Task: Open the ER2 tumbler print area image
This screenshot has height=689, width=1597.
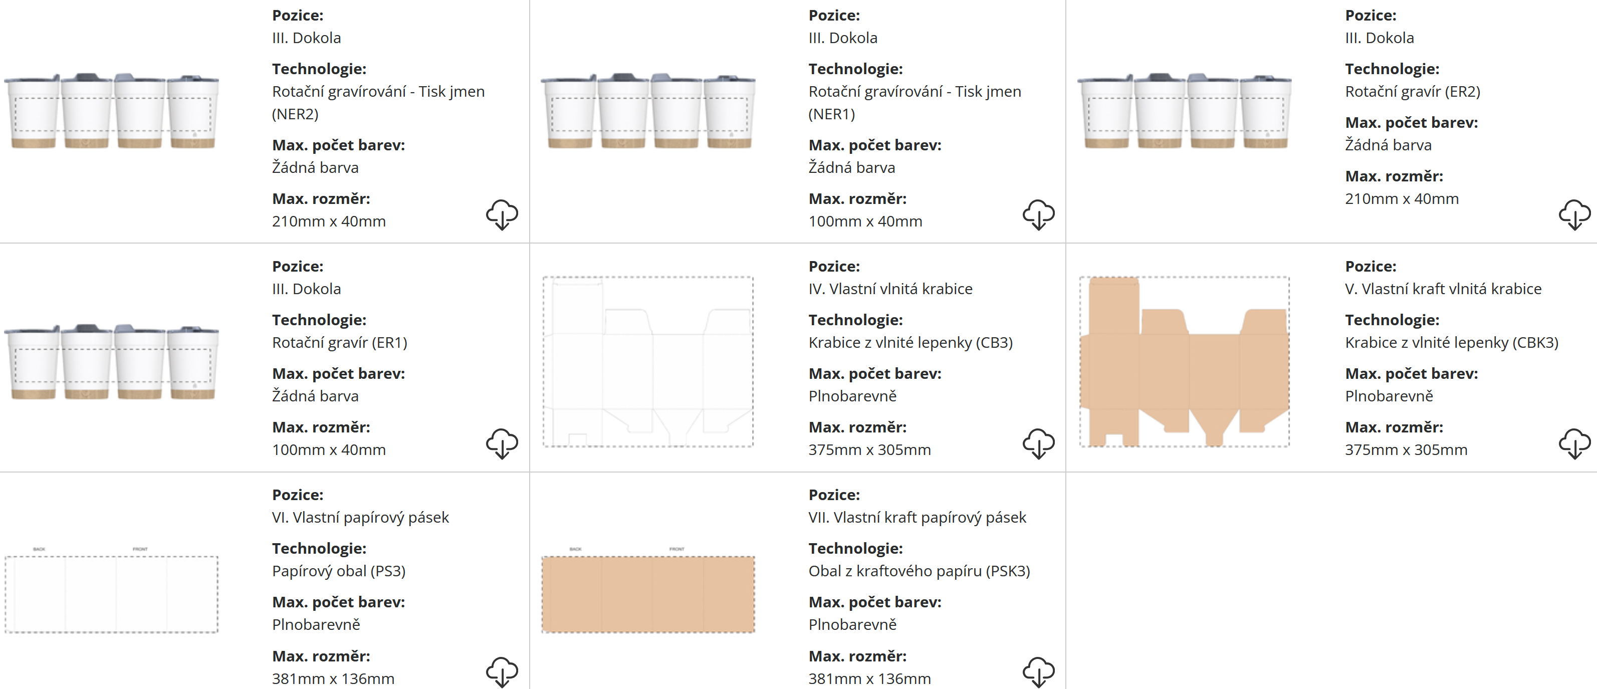Action: point(1184,112)
